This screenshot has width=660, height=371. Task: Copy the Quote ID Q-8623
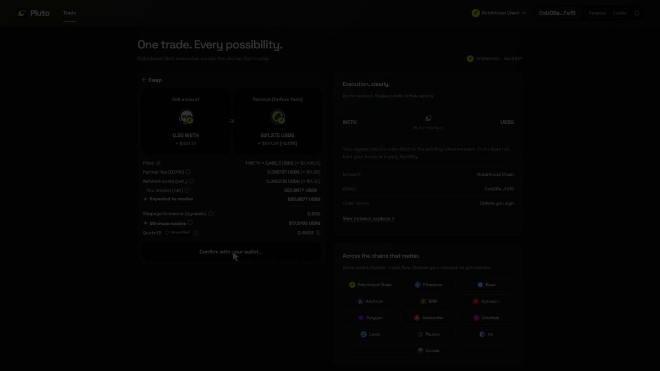[x=318, y=233]
